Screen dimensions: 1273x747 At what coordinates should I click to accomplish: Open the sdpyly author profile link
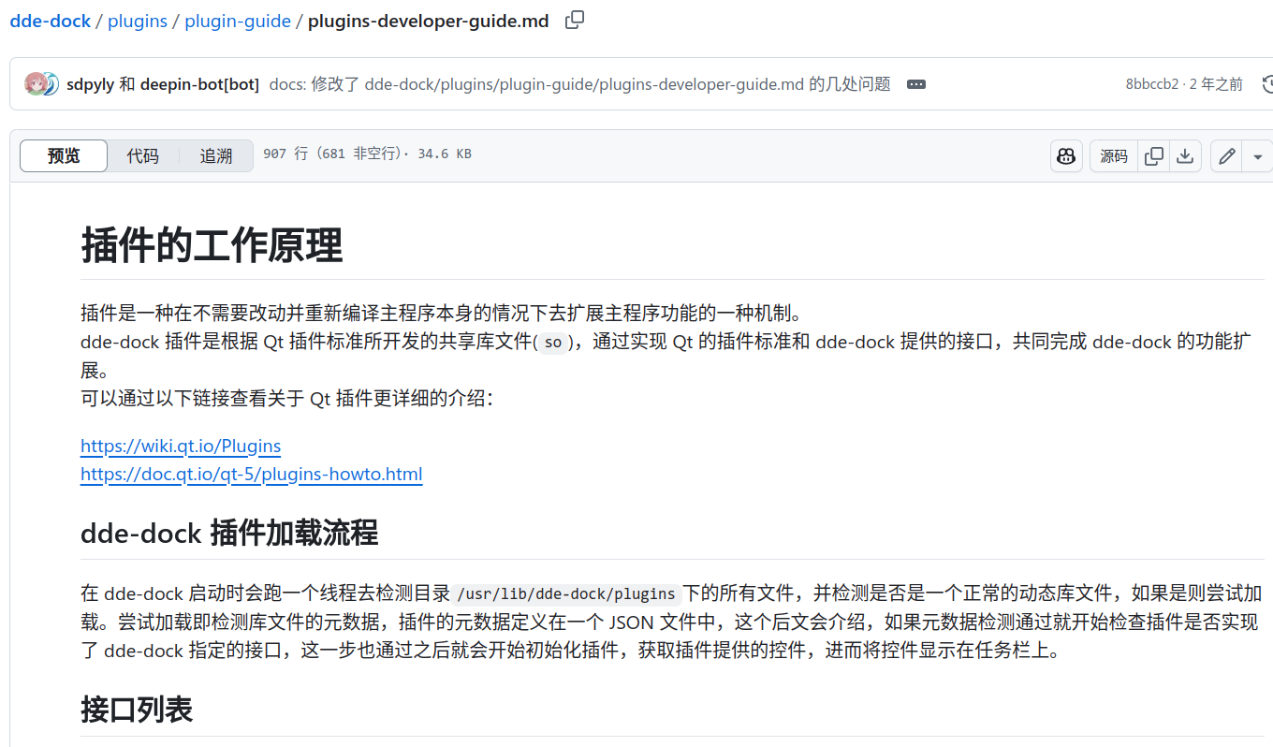90,84
